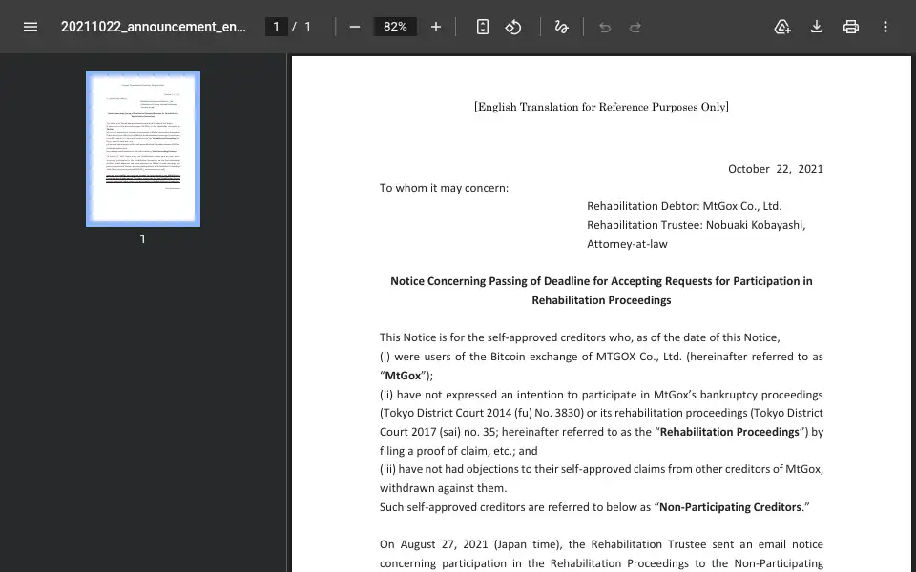This screenshot has height=572, width=916.
Task: Click the date October 22, 2021
Action: (775, 169)
